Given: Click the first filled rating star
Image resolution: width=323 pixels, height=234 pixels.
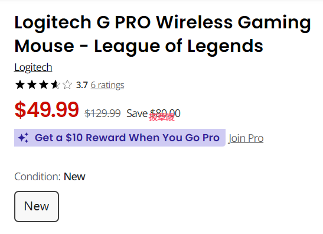Looking at the screenshot, I should click(20, 84).
